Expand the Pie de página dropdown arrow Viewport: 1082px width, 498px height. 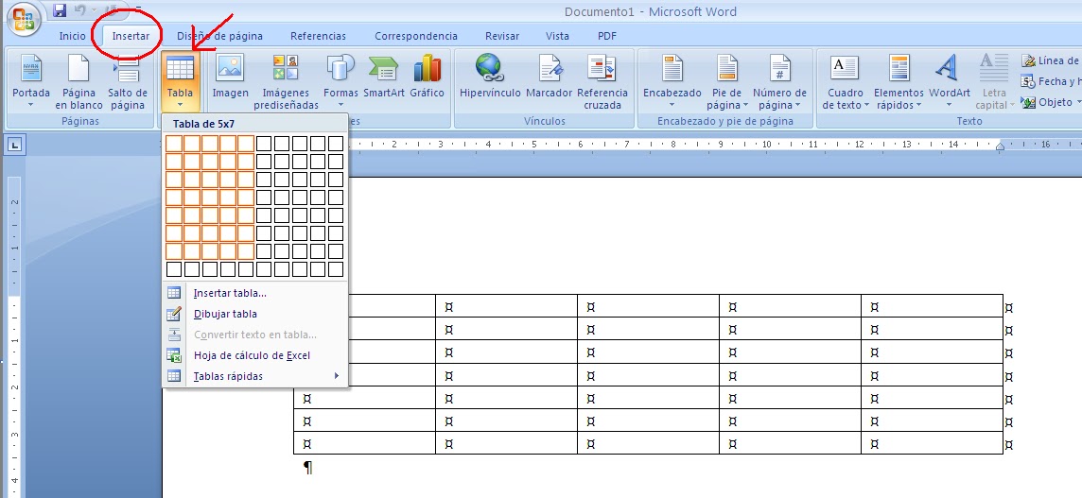(746, 106)
